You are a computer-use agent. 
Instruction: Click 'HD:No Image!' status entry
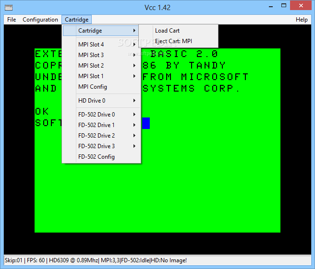click(169, 260)
